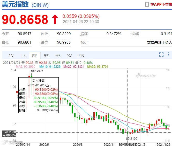Click the 最高 value 90.9955
172x146 pixels.
point(64,42)
